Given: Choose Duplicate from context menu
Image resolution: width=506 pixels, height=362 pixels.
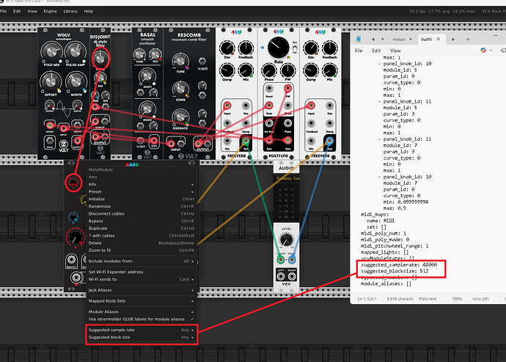Looking at the screenshot, I should (142, 228).
